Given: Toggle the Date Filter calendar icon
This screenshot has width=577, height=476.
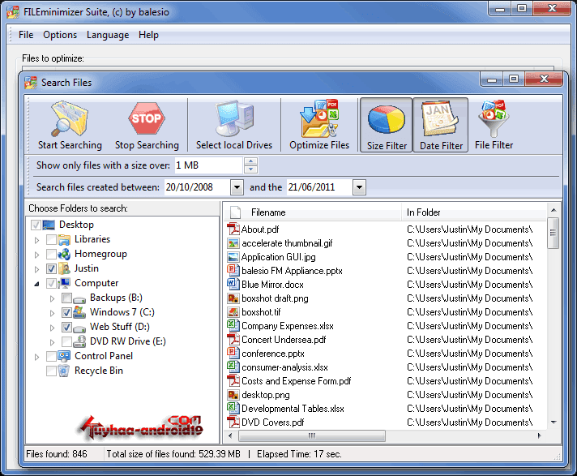Looking at the screenshot, I should click(x=440, y=119).
